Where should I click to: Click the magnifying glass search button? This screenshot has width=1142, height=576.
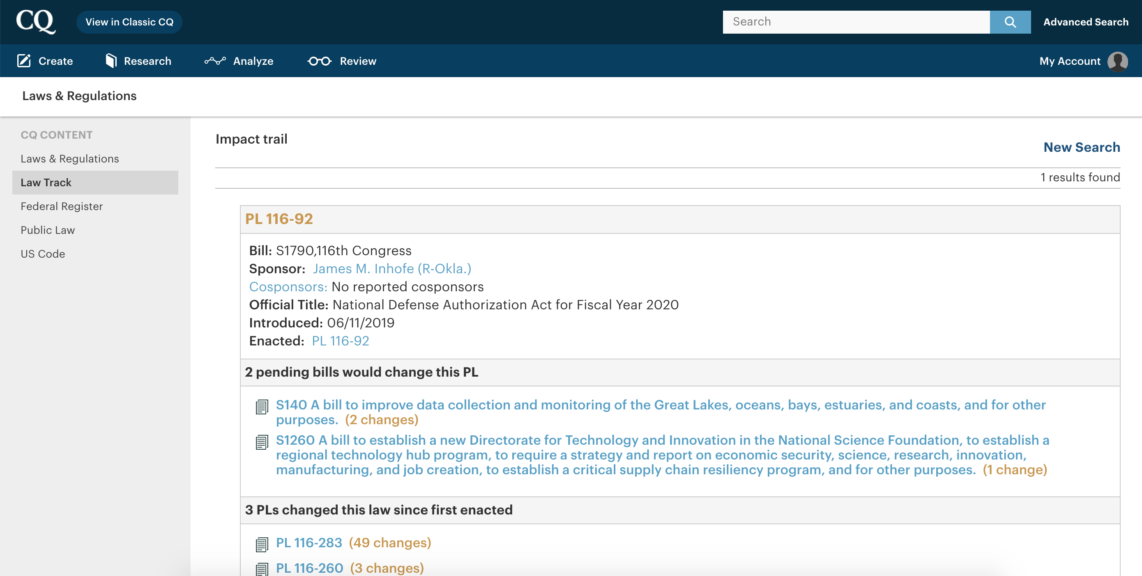(x=1010, y=22)
